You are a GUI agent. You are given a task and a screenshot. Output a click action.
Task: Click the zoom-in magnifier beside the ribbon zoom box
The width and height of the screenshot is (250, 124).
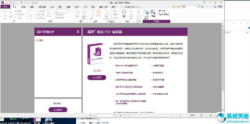(x=71, y=11)
